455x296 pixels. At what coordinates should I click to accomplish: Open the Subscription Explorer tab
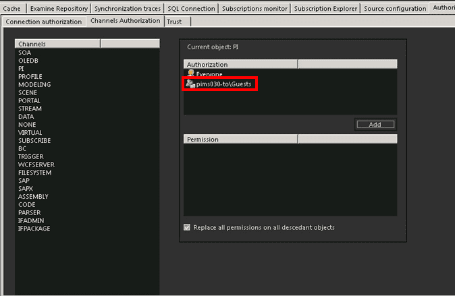click(x=325, y=9)
